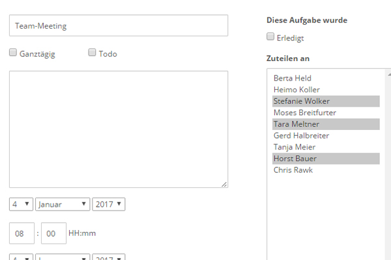Click inside the large description text area

[x=119, y=129]
